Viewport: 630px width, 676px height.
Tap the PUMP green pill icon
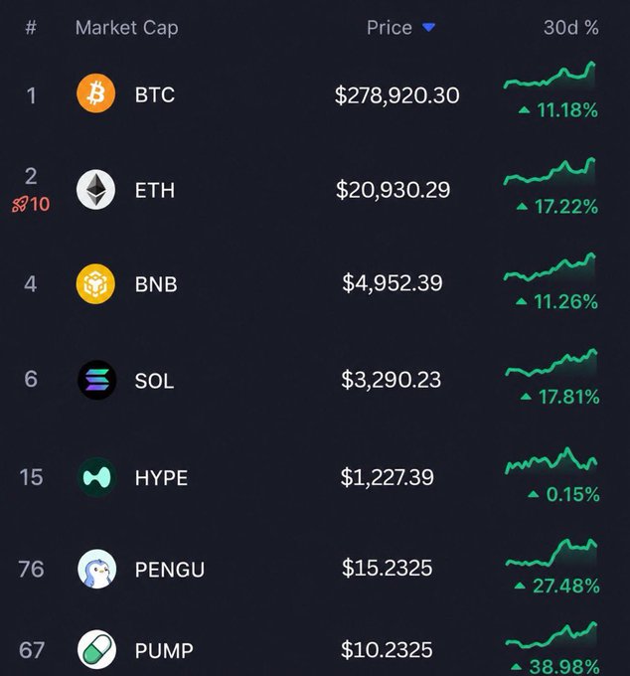tap(96, 650)
